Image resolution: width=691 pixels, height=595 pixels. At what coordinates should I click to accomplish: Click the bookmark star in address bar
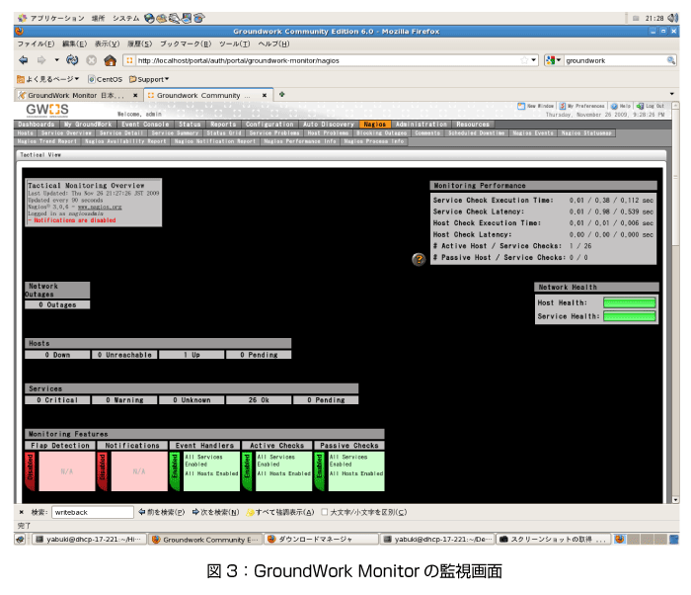click(524, 60)
